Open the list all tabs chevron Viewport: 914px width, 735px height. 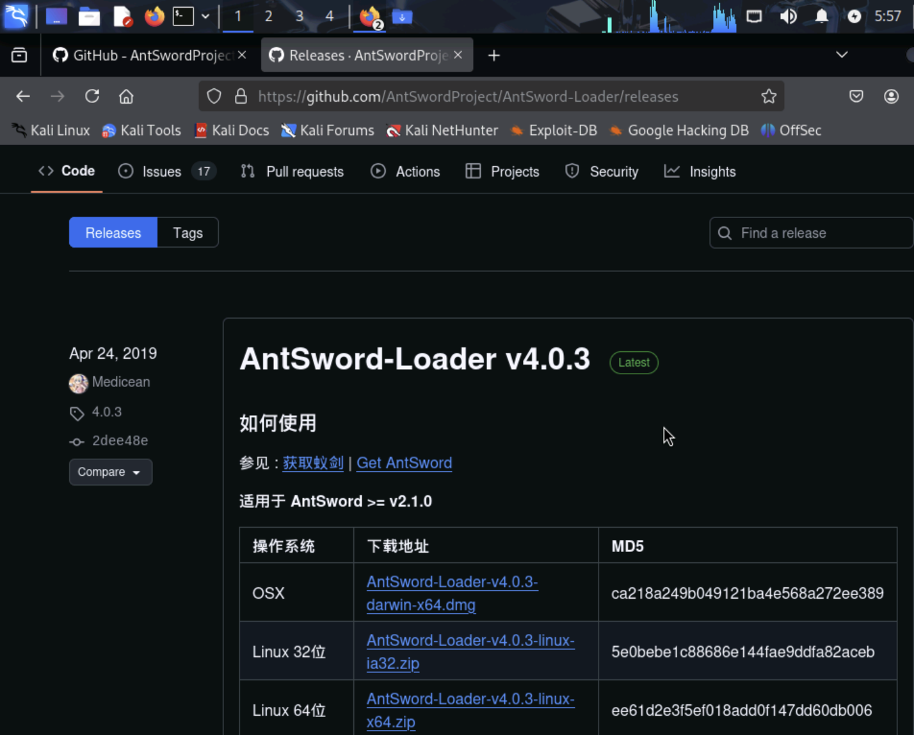(x=842, y=55)
